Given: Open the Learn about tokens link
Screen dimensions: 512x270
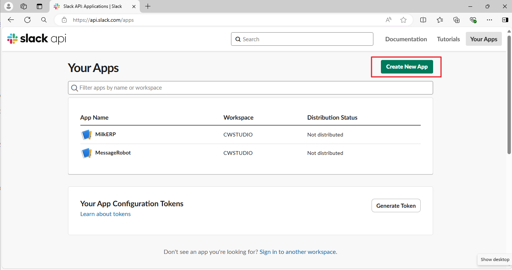Looking at the screenshot, I should pyautogui.click(x=106, y=214).
